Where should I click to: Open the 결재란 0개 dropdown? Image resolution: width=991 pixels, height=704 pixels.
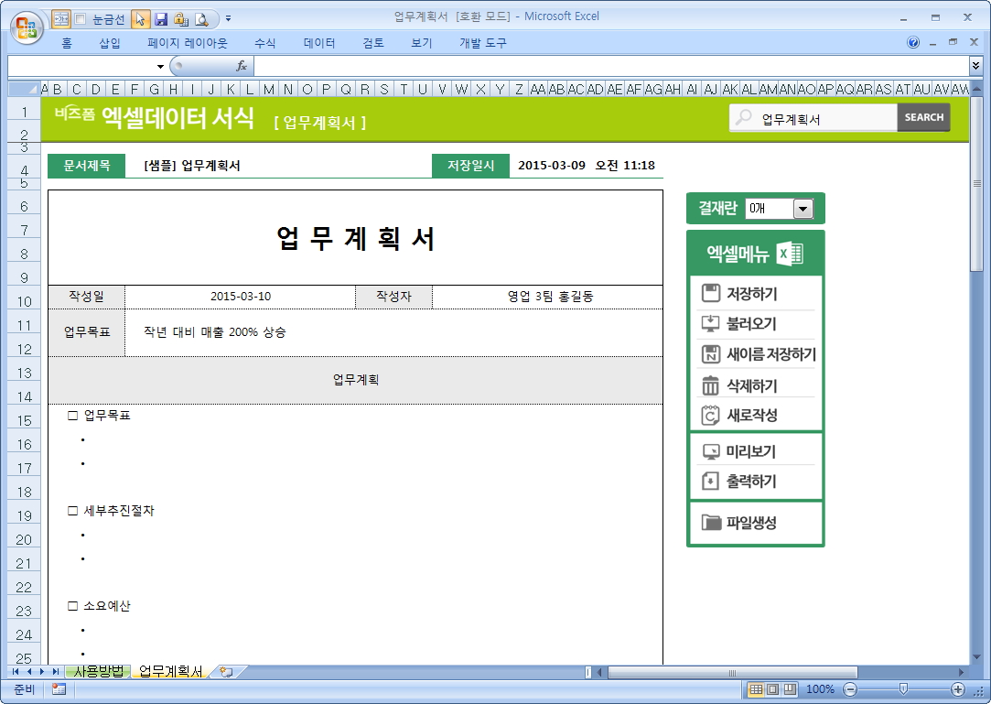[802, 208]
